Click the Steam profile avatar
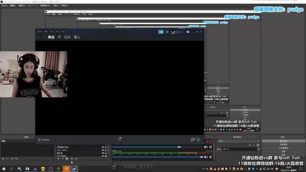Screen dimensions: 306x172 tap(173, 32)
